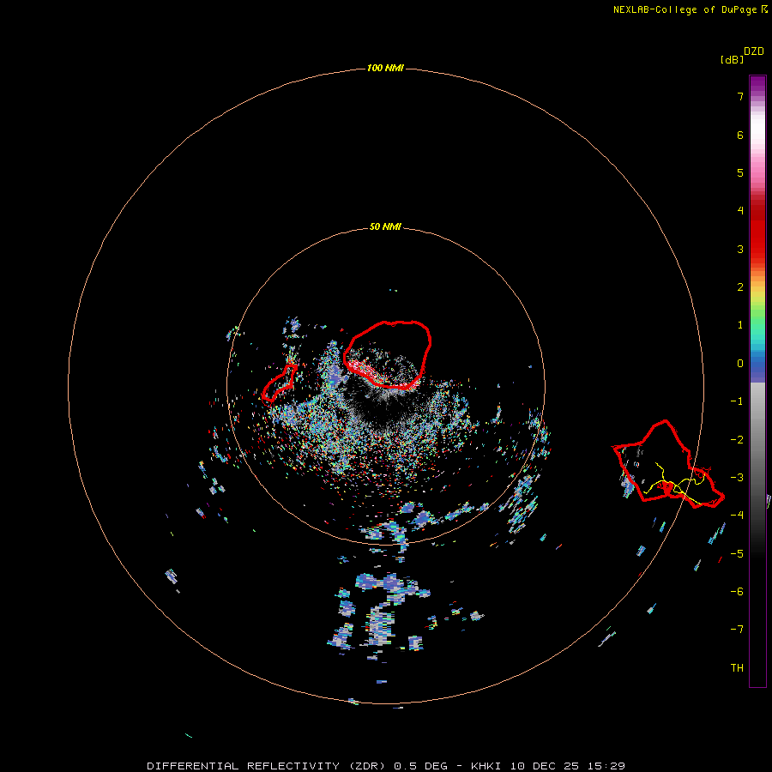This screenshot has width=772, height=772.
Task: Click the small red island outline west of center
Action: coord(280,383)
